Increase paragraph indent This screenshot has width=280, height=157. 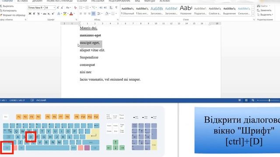coord(105,8)
